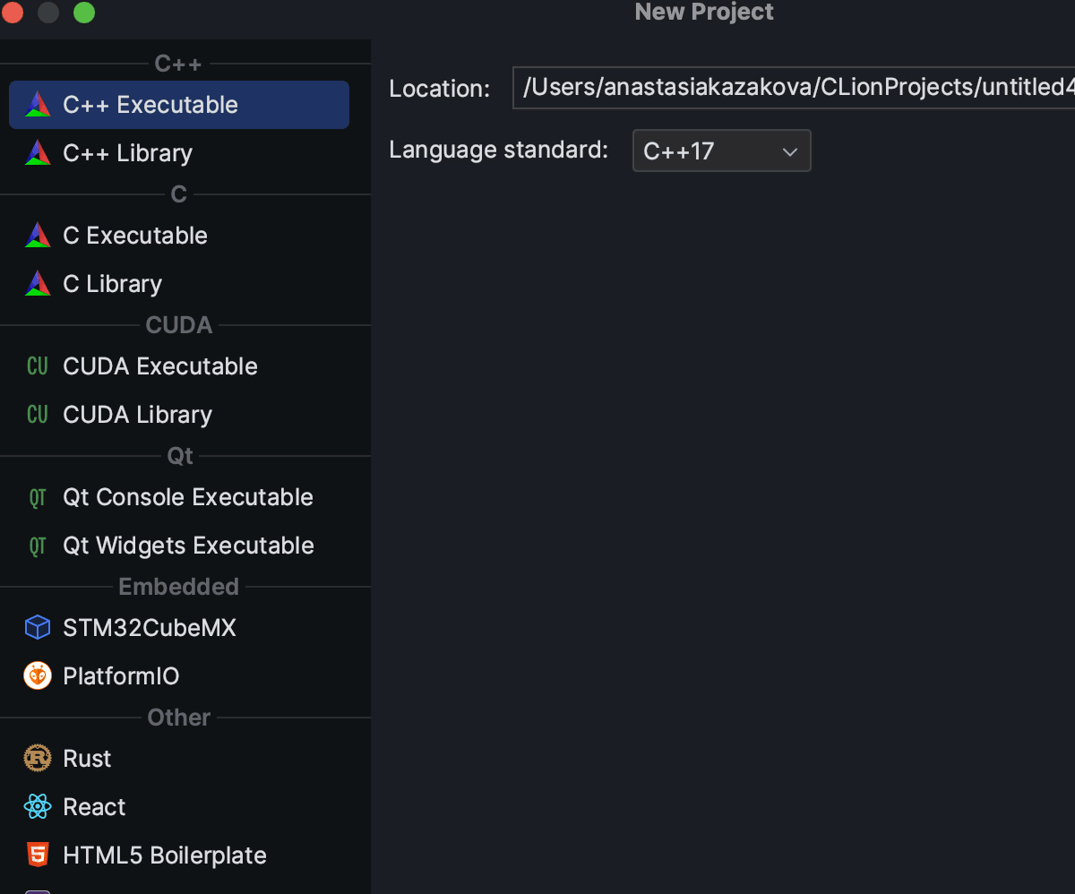Click the C++ Library icon
1075x894 pixels.
click(37, 152)
